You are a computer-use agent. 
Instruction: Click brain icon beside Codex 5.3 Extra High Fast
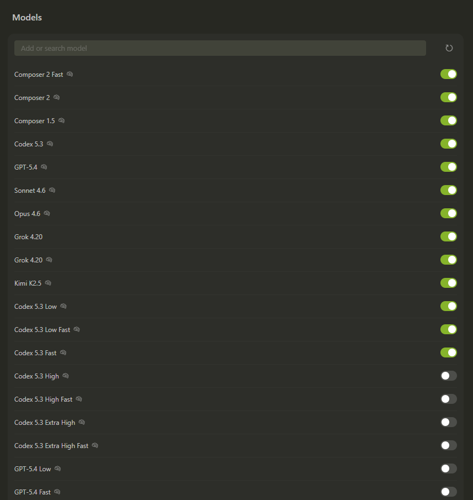[x=95, y=445]
